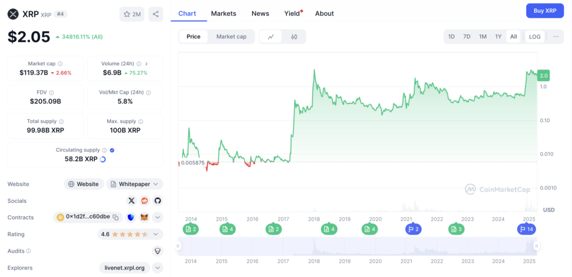Open the News tab

260,13
